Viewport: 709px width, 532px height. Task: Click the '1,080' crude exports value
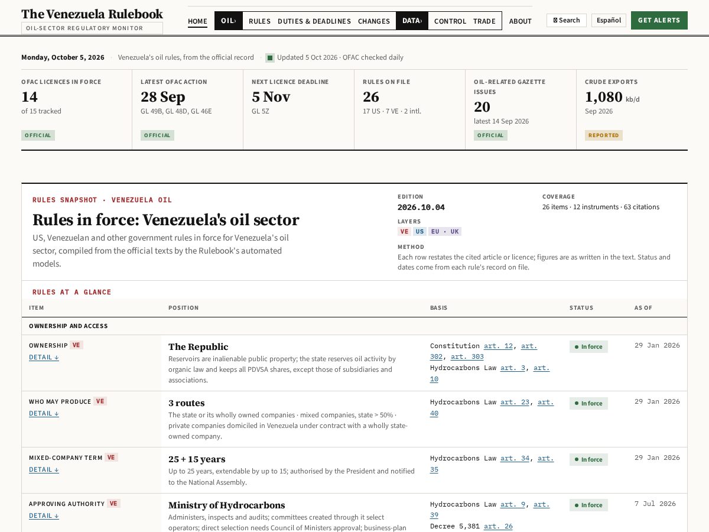604,97
